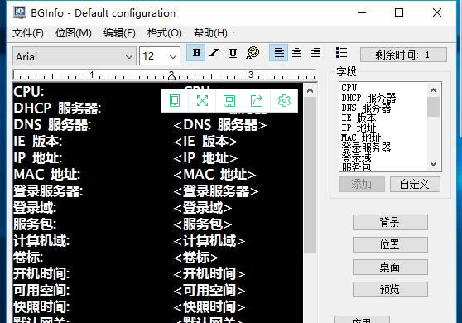
Task: Click the 背景 button
Action: 390,222
